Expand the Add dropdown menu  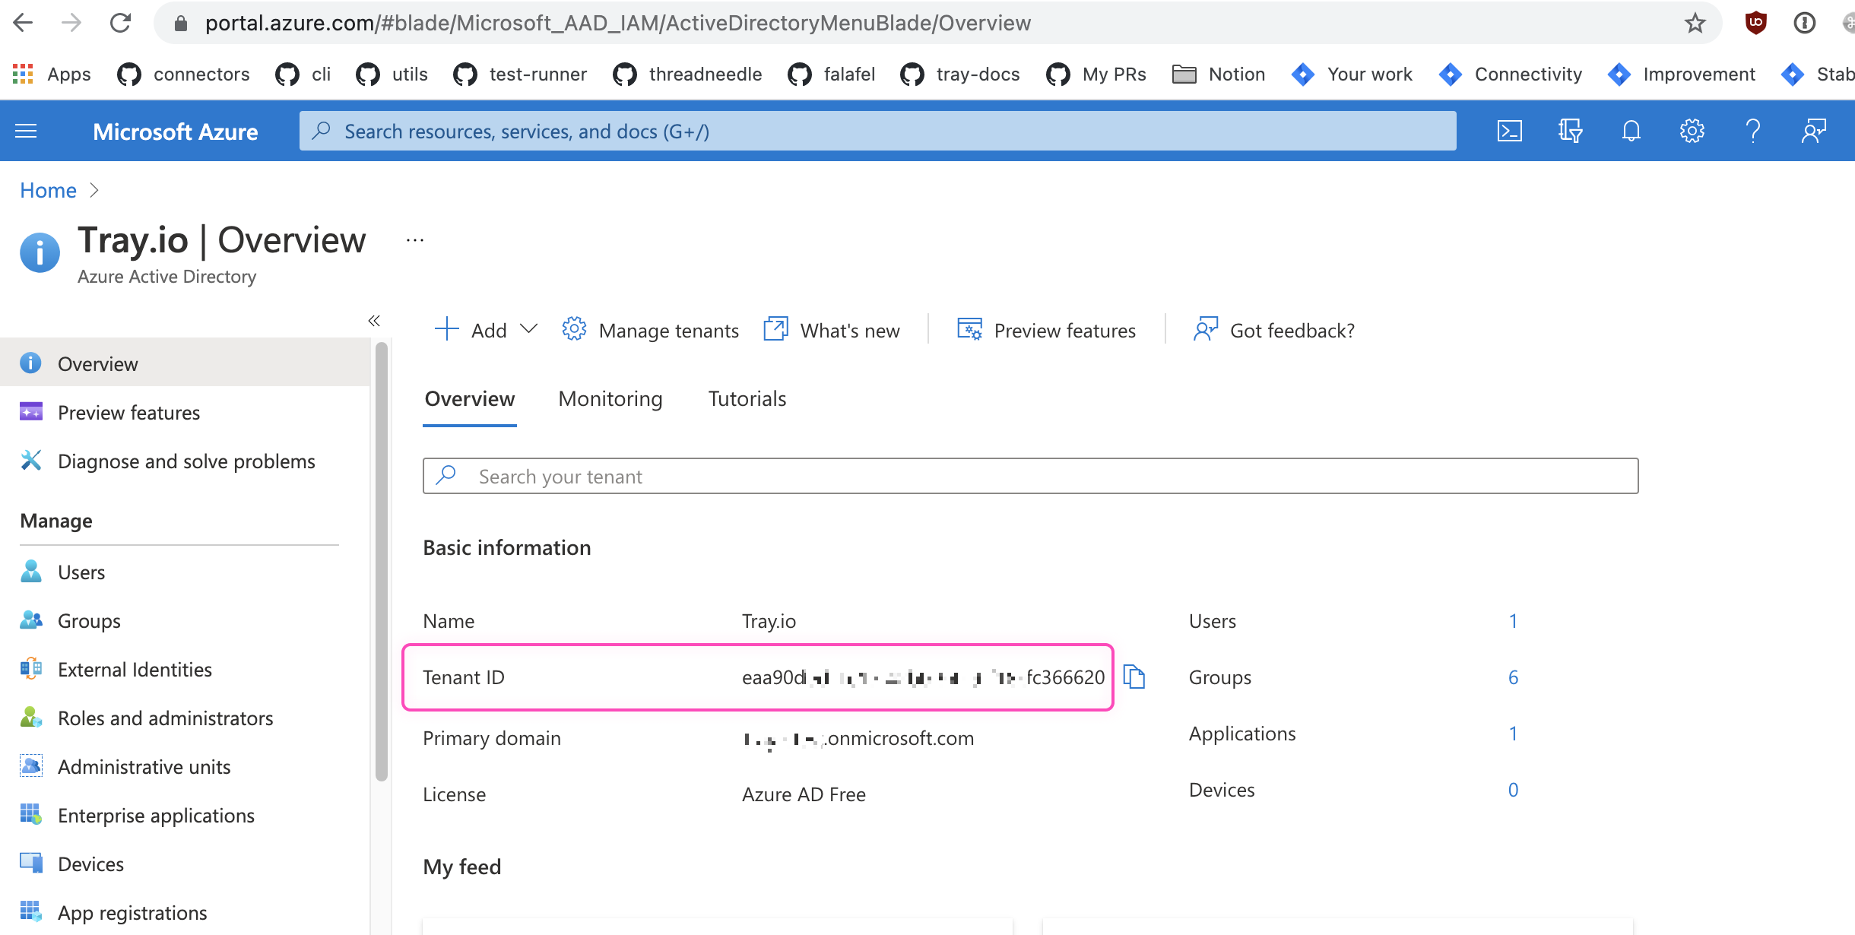point(528,329)
